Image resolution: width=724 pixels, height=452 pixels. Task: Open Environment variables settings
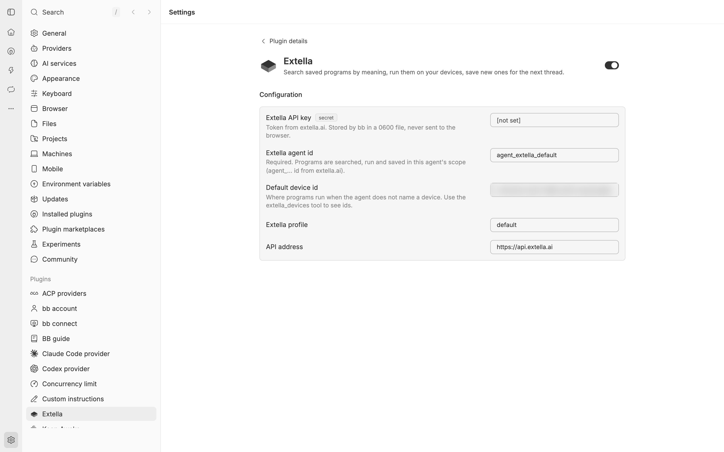(91, 184)
